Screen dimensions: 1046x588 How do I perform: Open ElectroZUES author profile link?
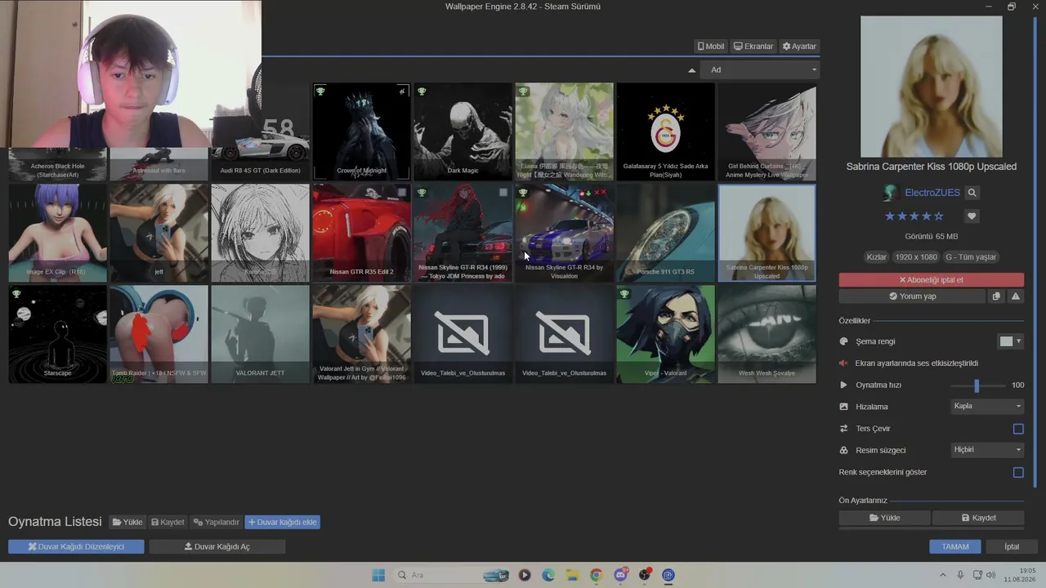tap(932, 193)
